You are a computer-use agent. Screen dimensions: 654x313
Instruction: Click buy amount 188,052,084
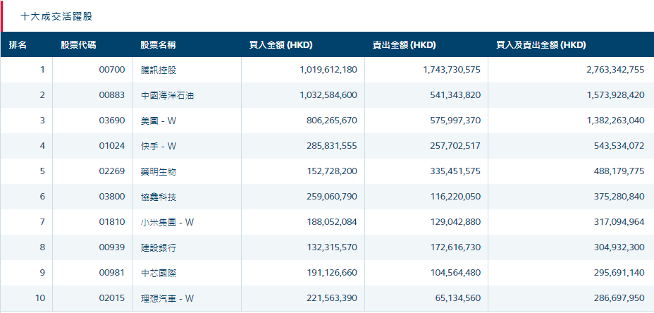[x=332, y=222]
